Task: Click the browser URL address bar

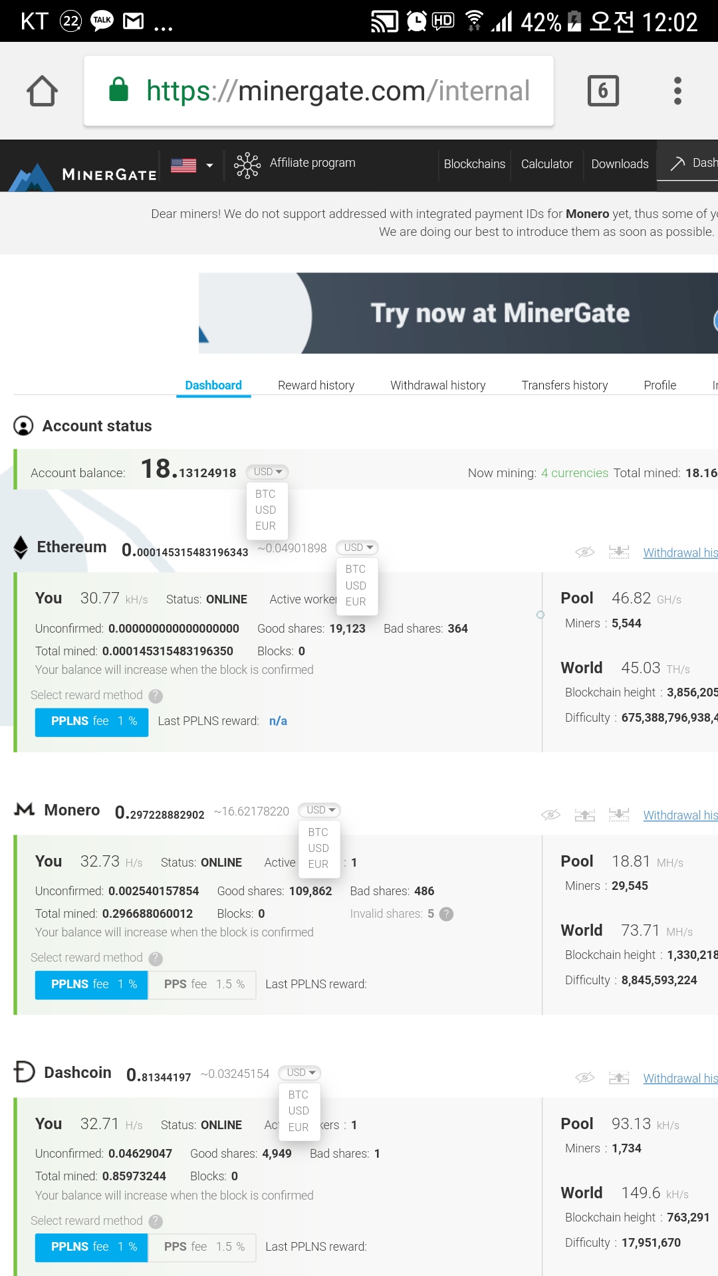Action: point(319,91)
